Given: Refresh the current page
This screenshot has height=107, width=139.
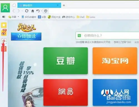Looking at the screenshot, I should (27, 11).
